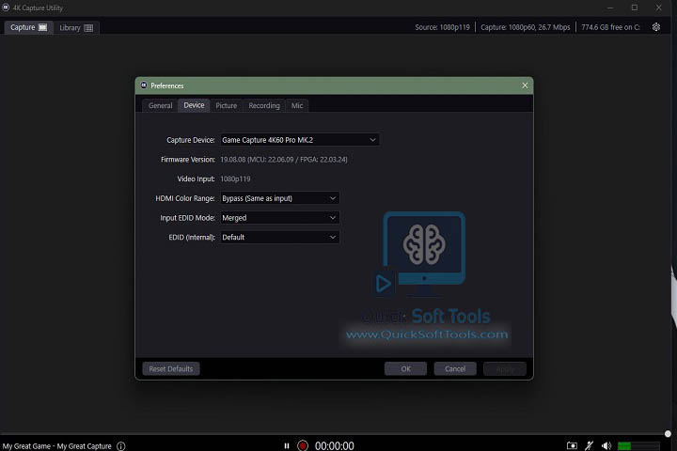677x451 pixels.
Task: Toggle the muted microphone icon
Action: pos(589,445)
